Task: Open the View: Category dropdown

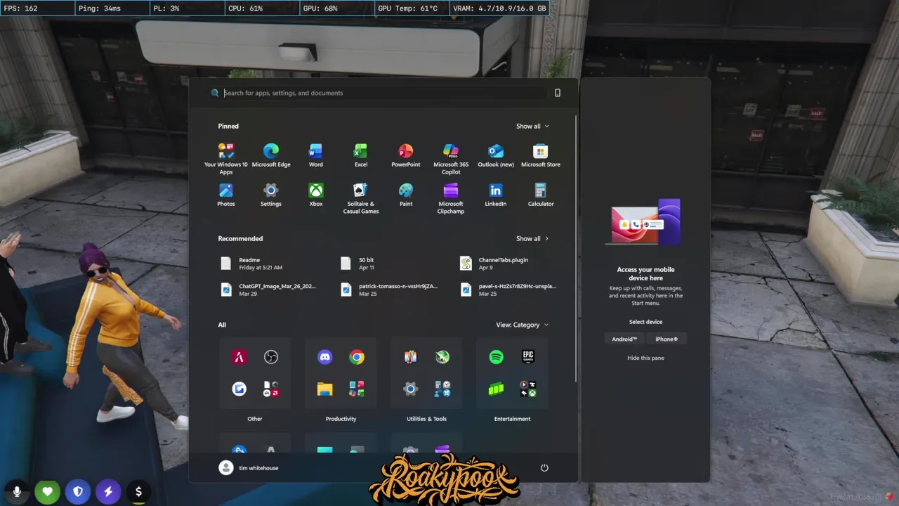Action: 523,325
